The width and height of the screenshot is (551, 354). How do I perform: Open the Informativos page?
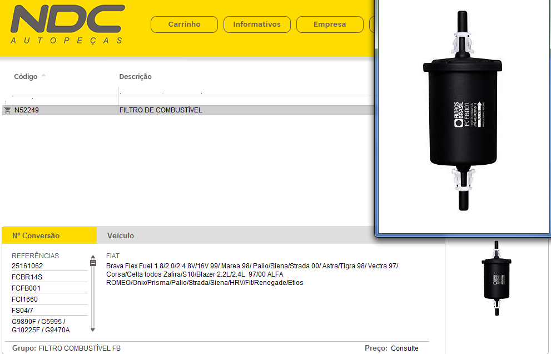[x=257, y=24]
